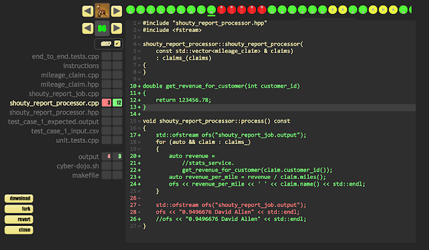Open end_to_end.tests.cpp file
The width and height of the screenshot is (429, 250).
click(65, 56)
